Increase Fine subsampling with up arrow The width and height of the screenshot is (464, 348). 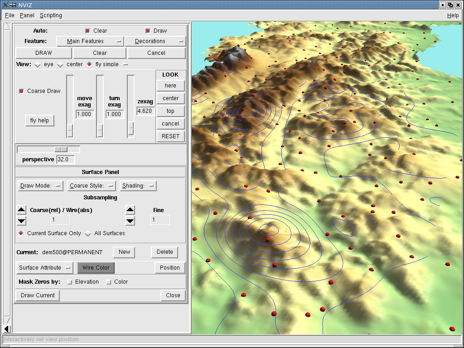[130, 210]
